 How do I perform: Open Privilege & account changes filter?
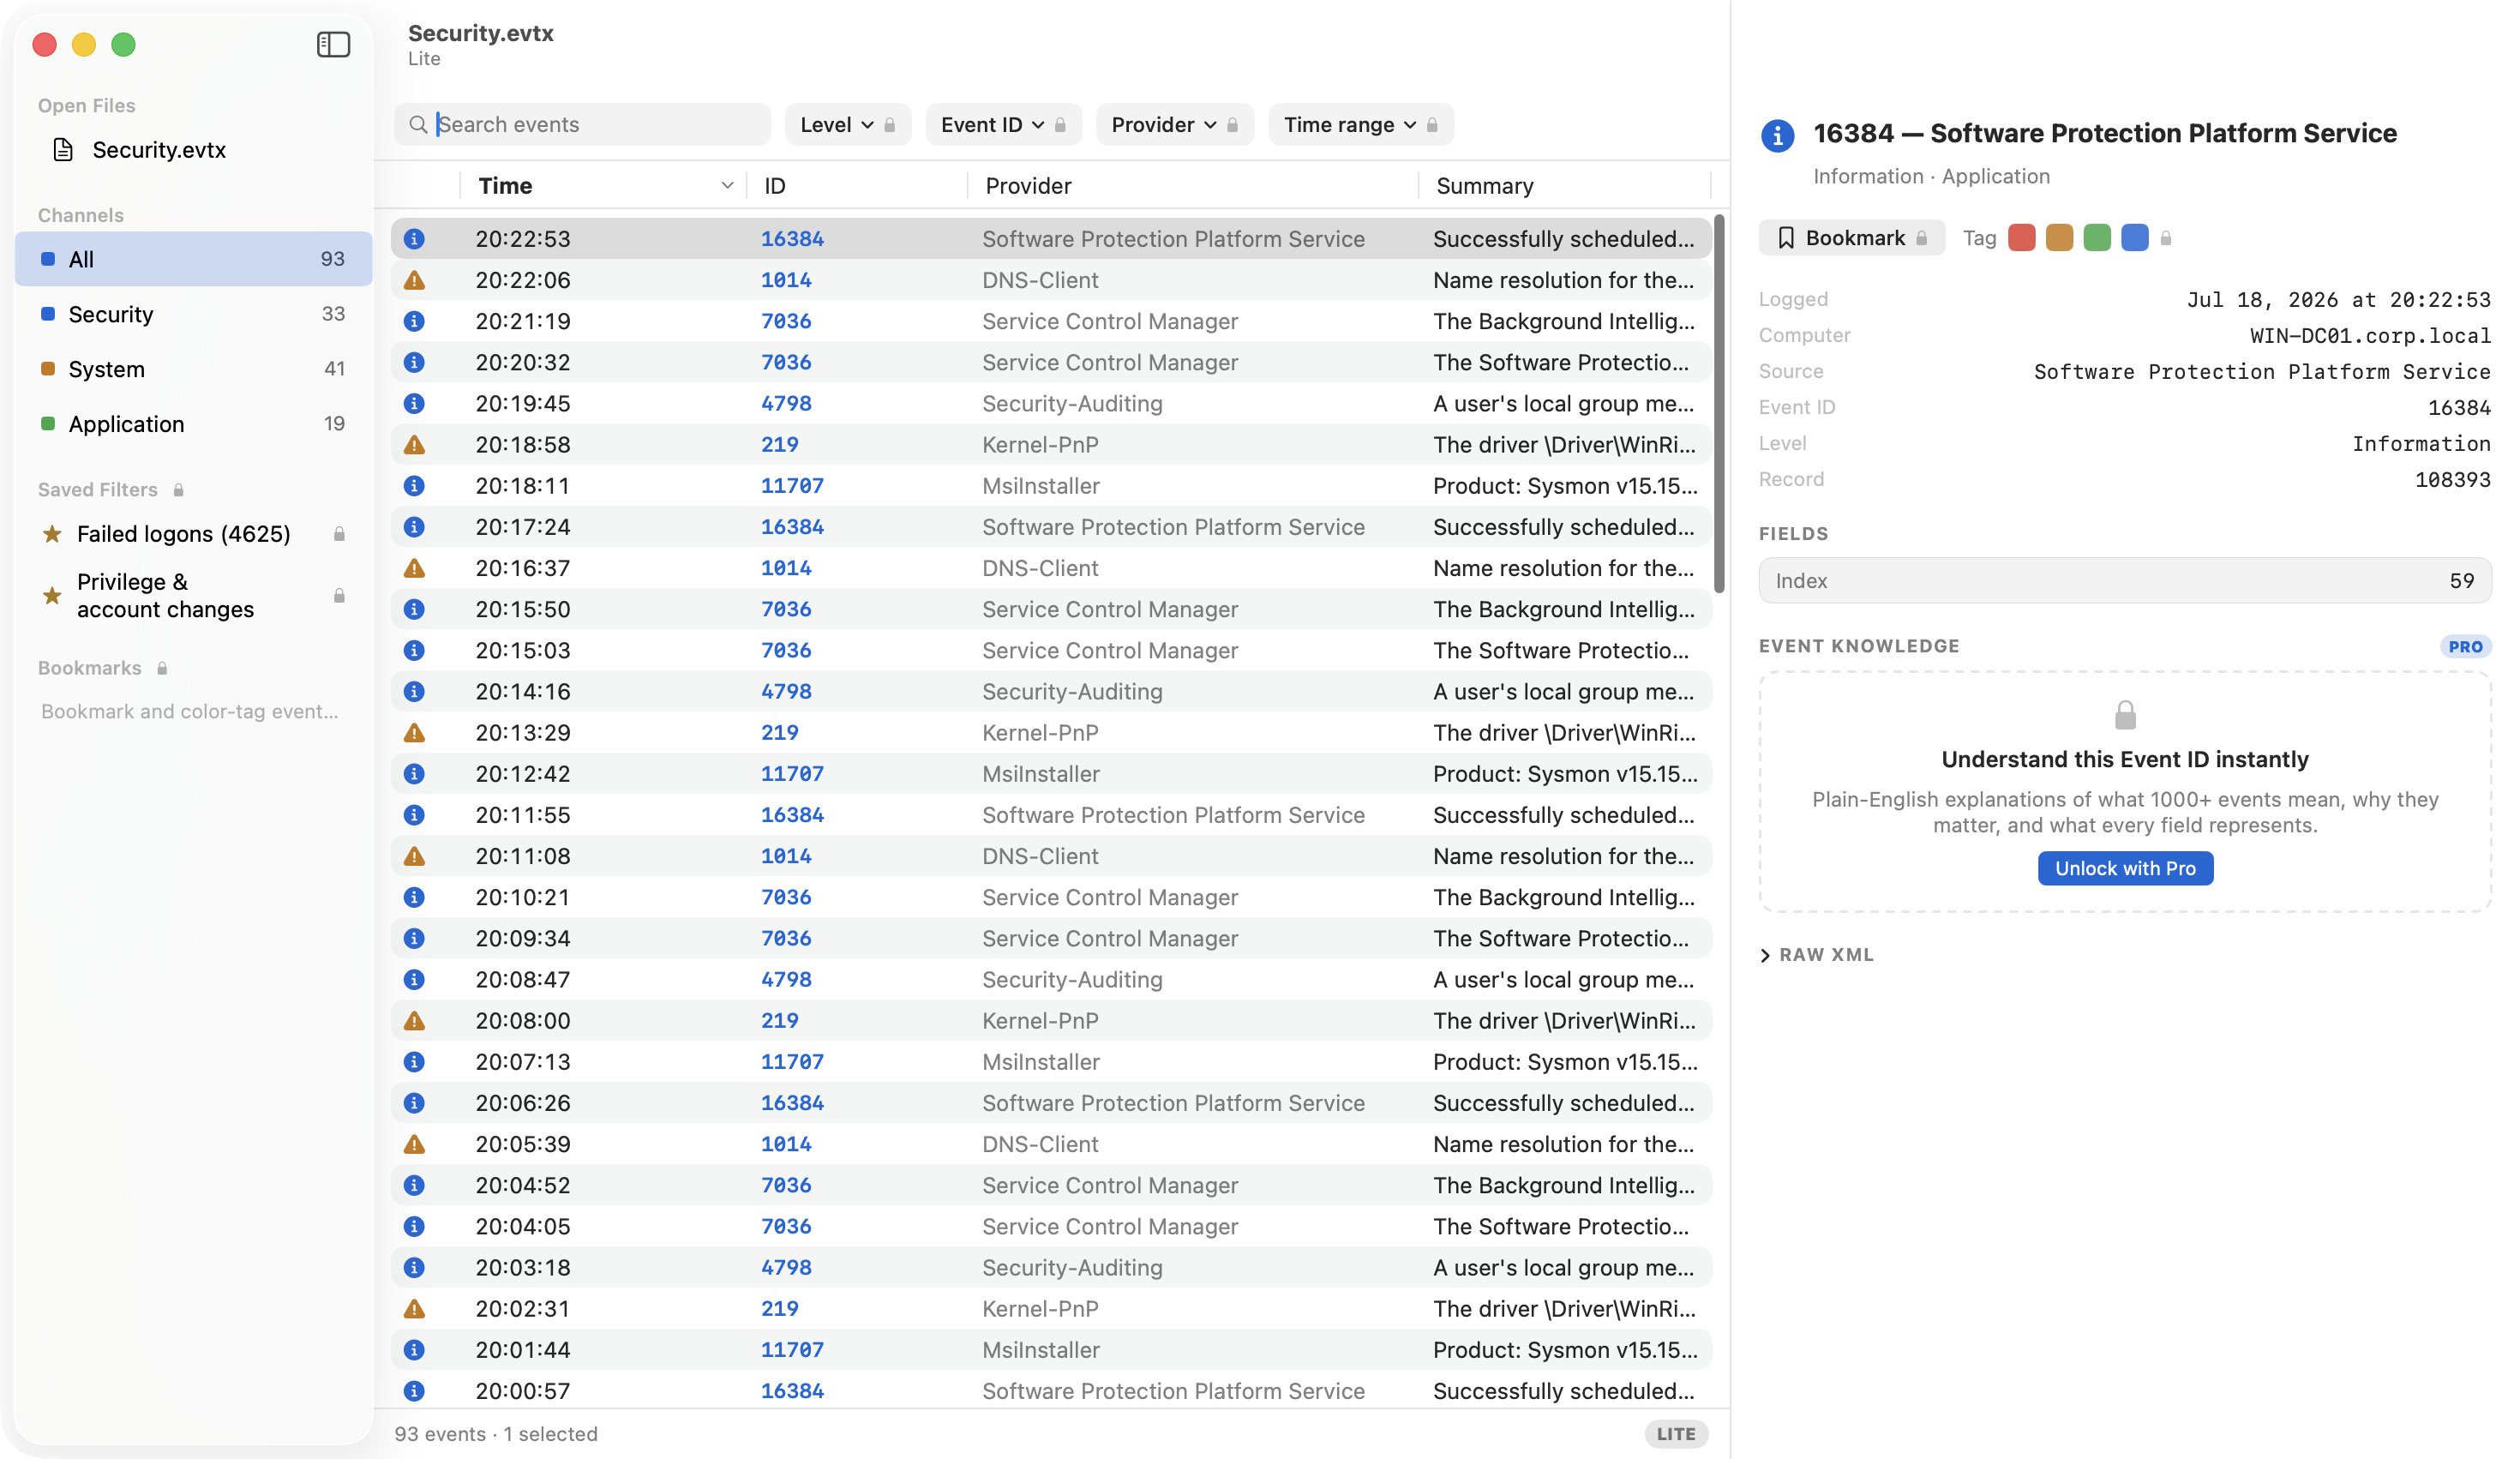point(193,596)
